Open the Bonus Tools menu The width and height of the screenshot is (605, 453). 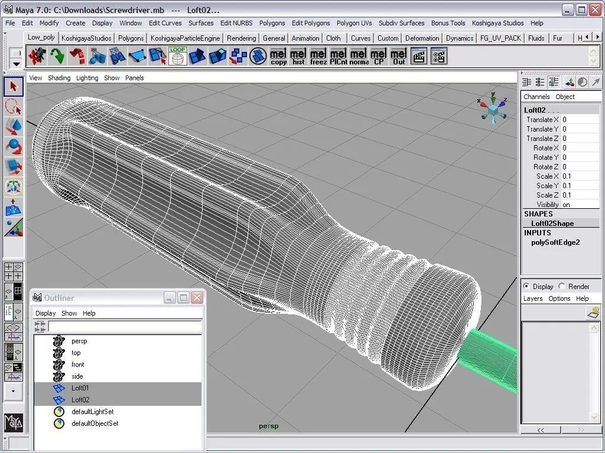[448, 23]
